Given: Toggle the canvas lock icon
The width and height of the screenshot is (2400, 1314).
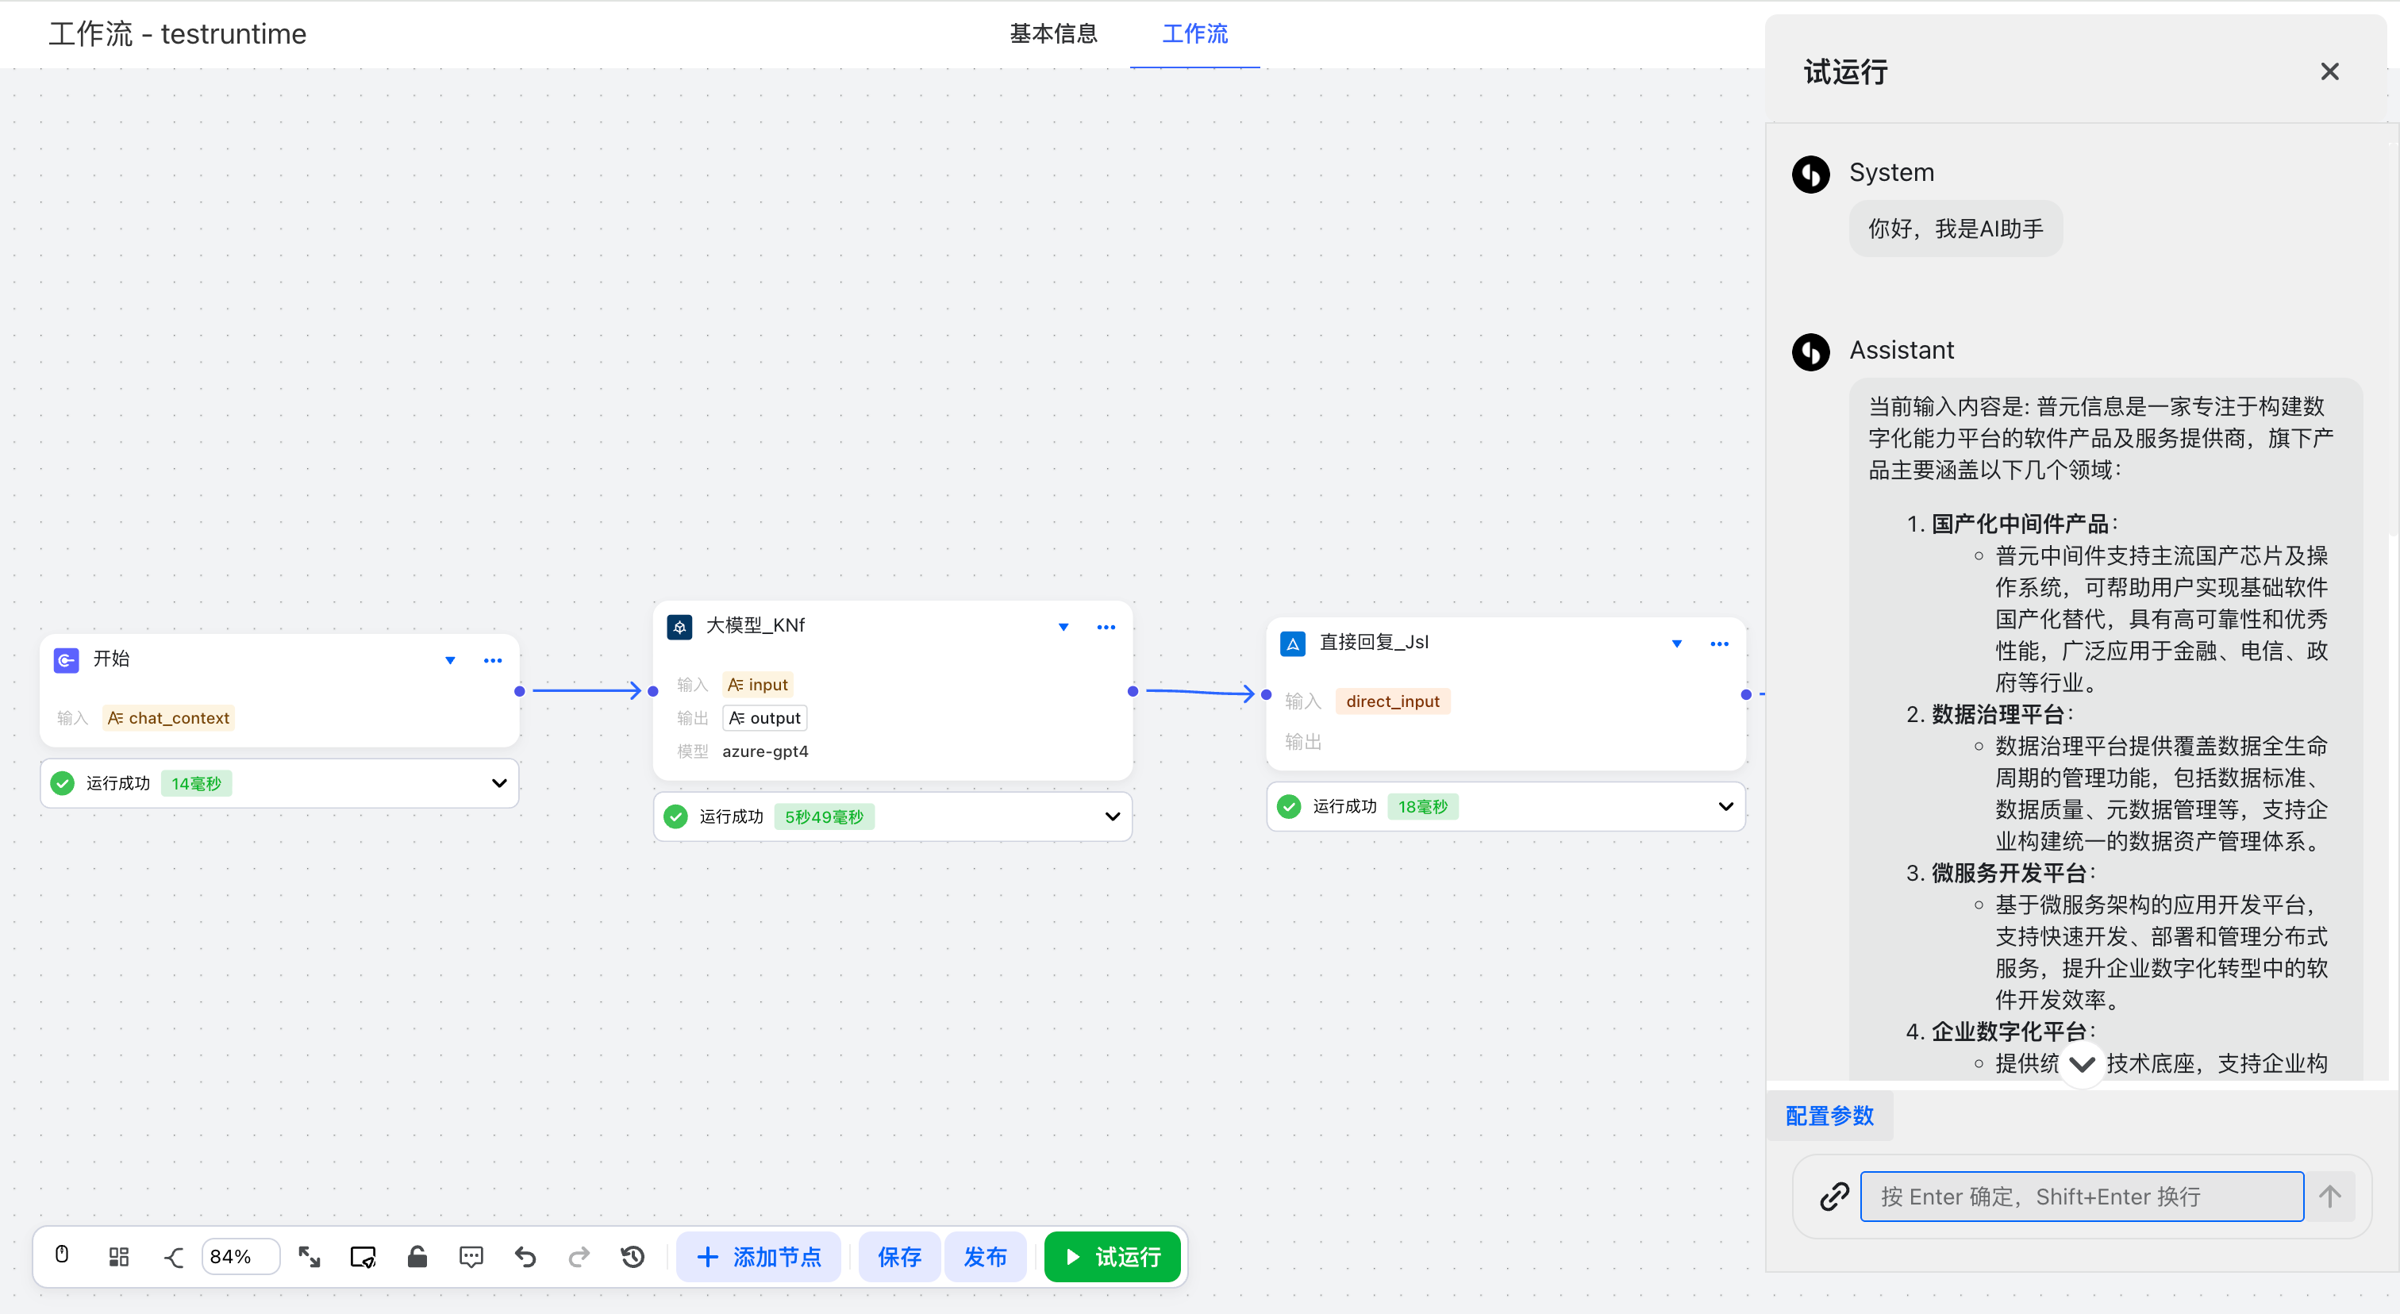Looking at the screenshot, I should [417, 1256].
